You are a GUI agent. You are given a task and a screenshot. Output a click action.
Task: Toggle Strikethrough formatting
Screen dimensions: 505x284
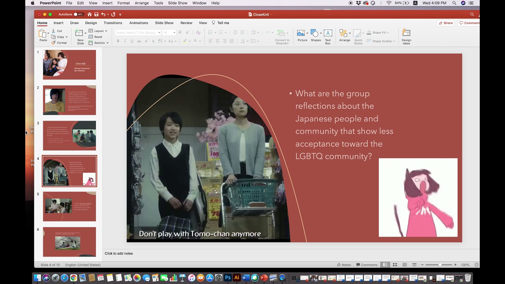pyautogui.click(x=139, y=41)
